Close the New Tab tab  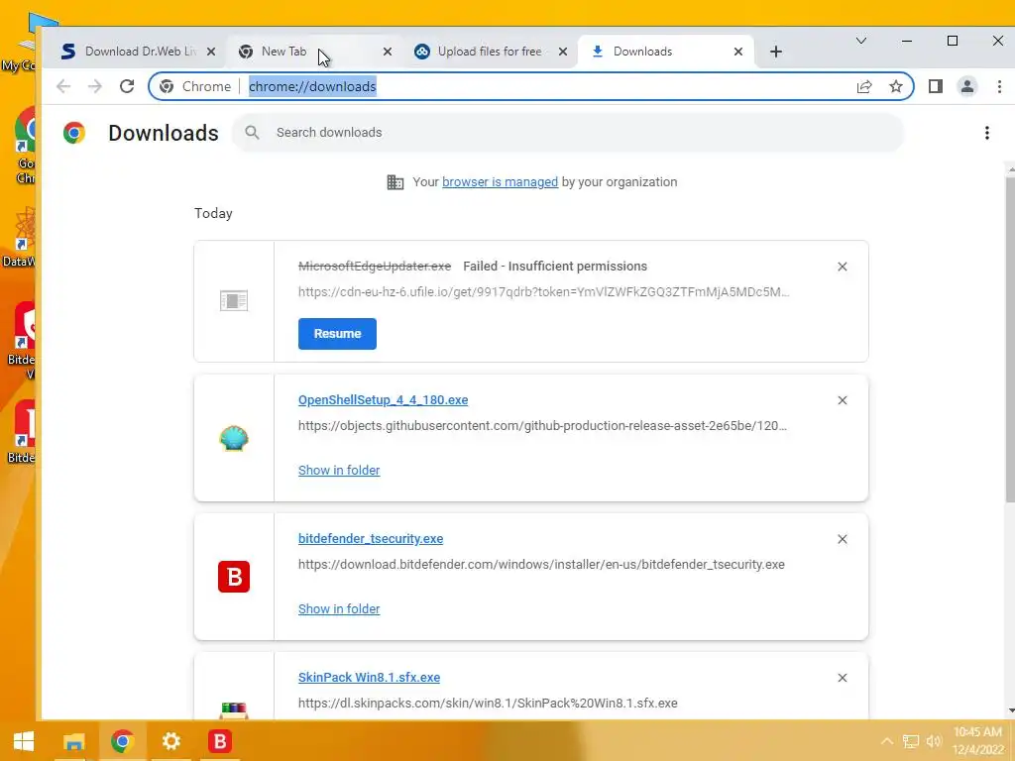tap(388, 52)
